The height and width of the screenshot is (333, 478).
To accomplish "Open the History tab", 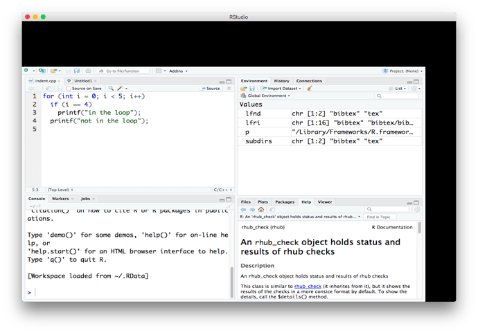I will [281, 81].
